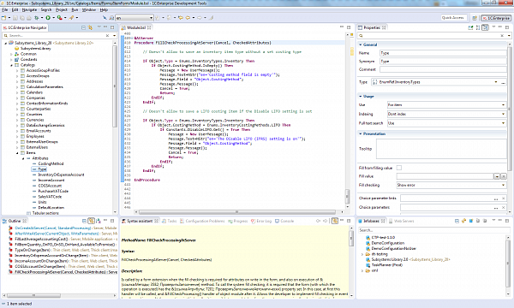Click the Outline panel horizontal scrollbar
Image resolution: width=514 pixels, height=308 pixels.
pyautogui.click(x=34, y=295)
